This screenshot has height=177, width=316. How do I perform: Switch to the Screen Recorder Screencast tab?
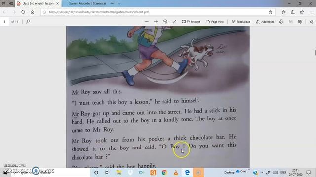point(87,3)
